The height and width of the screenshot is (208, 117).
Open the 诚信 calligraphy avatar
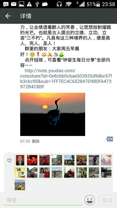pos(20,172)
